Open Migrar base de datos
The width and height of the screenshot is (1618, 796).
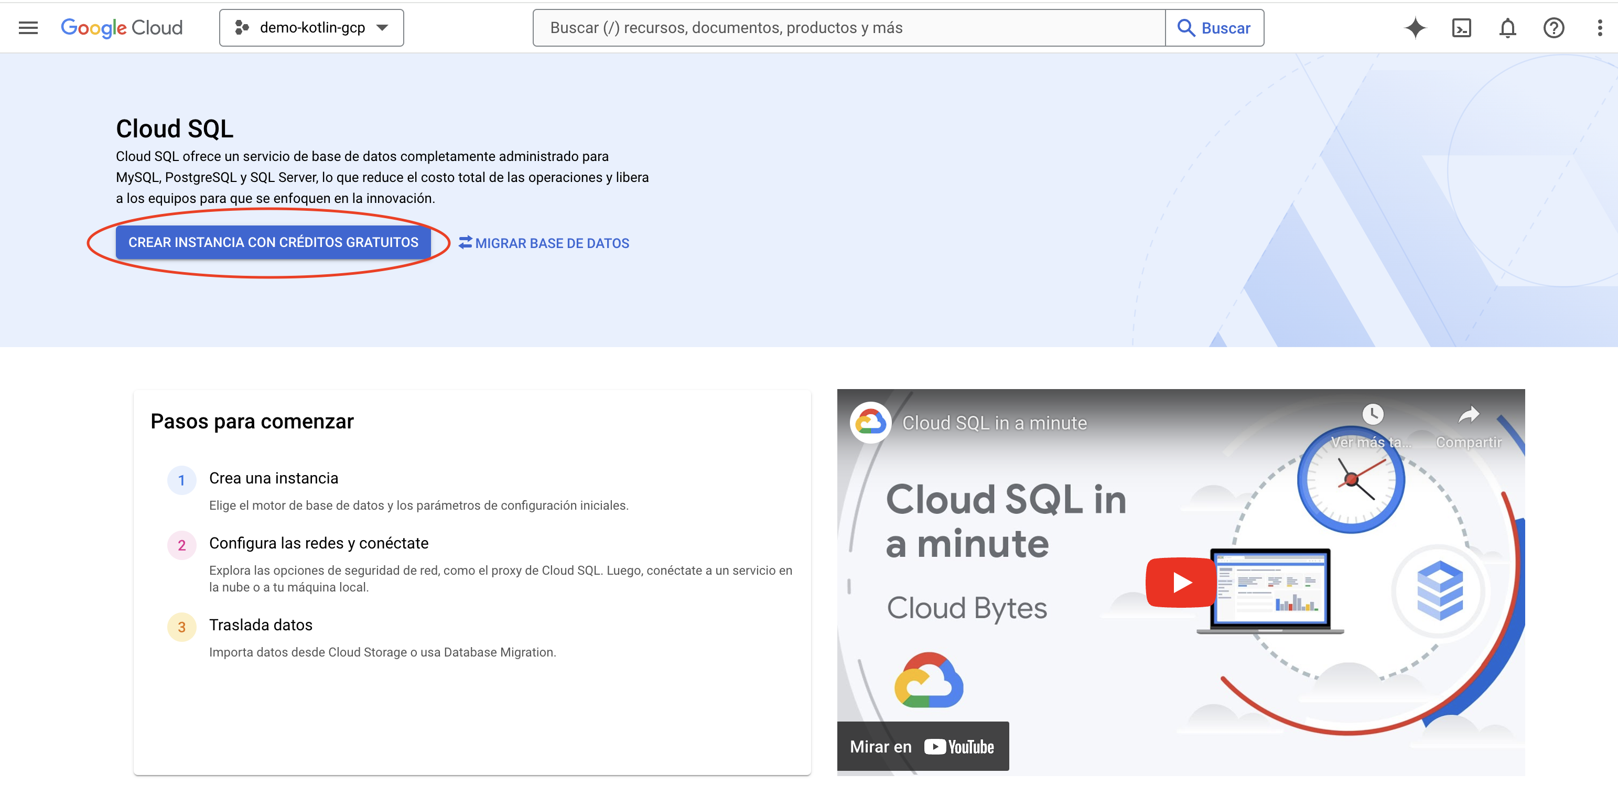coord(552,243)
